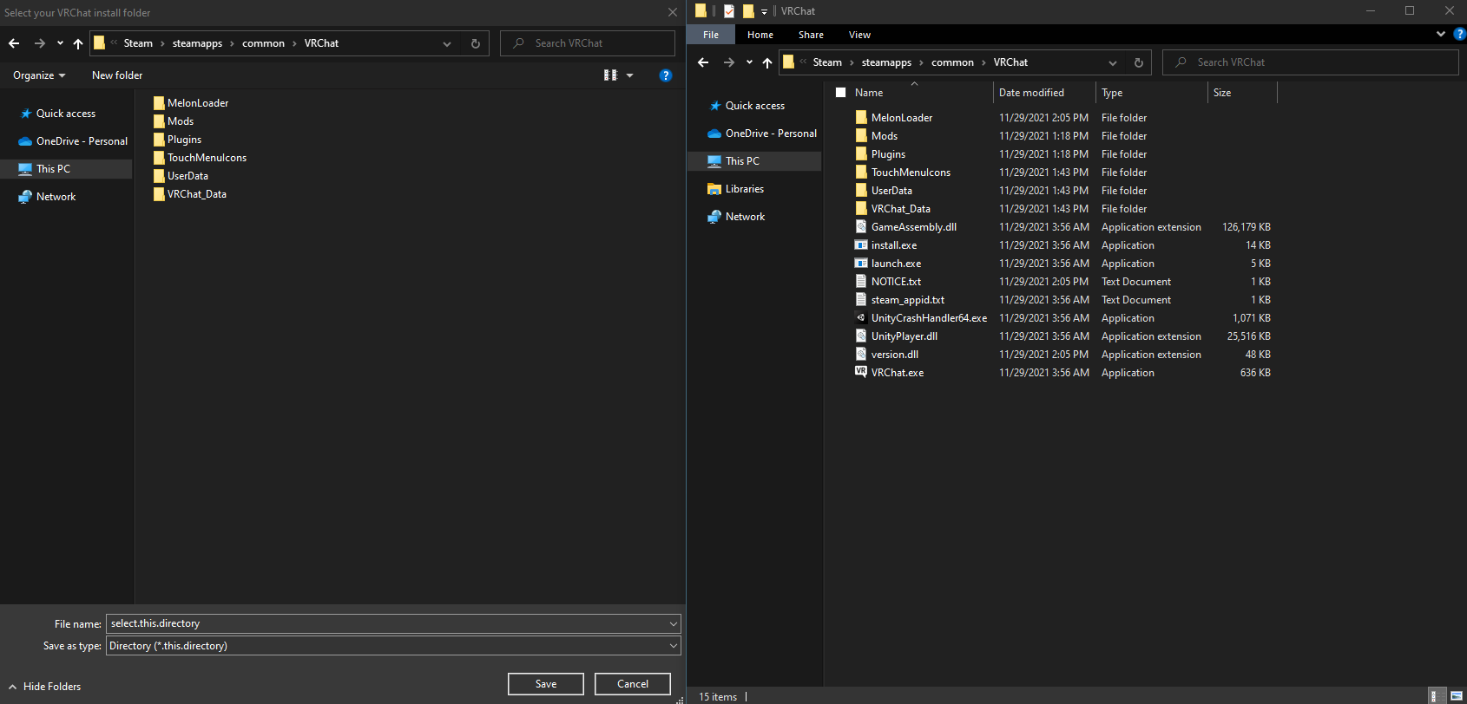This screenshot has width=1467, height=704.
Task: Select OneDrive - Personal in save dialog
Action: click(x=74, y=141)
